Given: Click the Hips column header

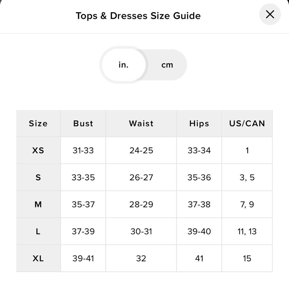Looking at the screenshot, I should click(x=199, y=123).
